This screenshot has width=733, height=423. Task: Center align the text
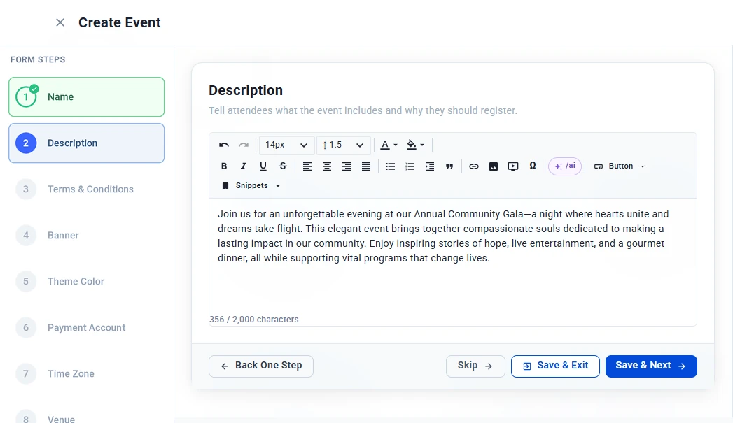coord(327,166)
